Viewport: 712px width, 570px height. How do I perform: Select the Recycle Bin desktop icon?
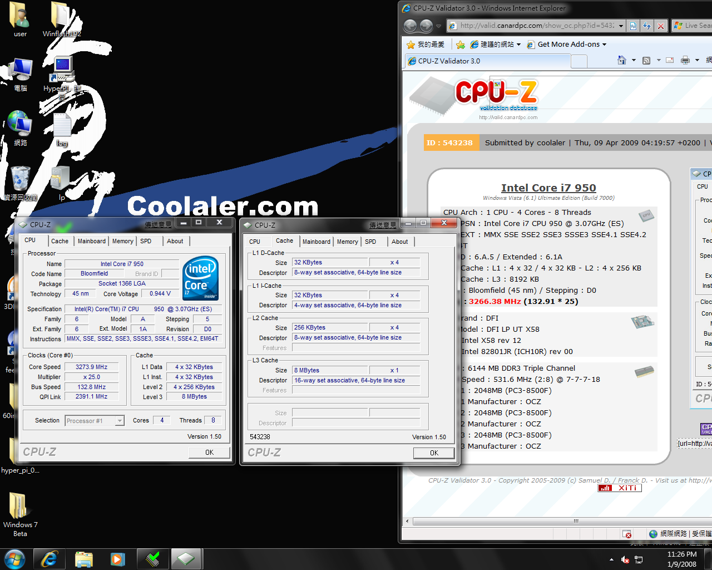[x=21, y=183]
